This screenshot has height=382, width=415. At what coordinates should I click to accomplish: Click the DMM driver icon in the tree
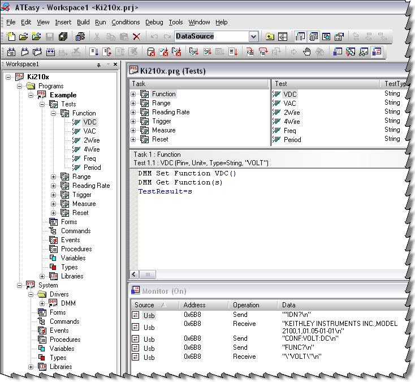(x=53, y=303)
